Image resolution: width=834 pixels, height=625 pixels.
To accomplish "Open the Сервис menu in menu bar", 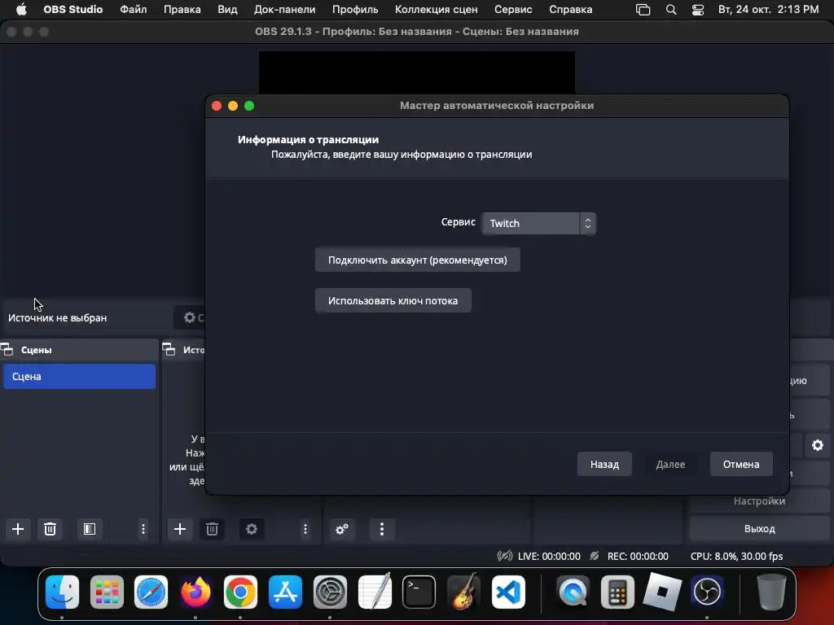I will (513, 10).
